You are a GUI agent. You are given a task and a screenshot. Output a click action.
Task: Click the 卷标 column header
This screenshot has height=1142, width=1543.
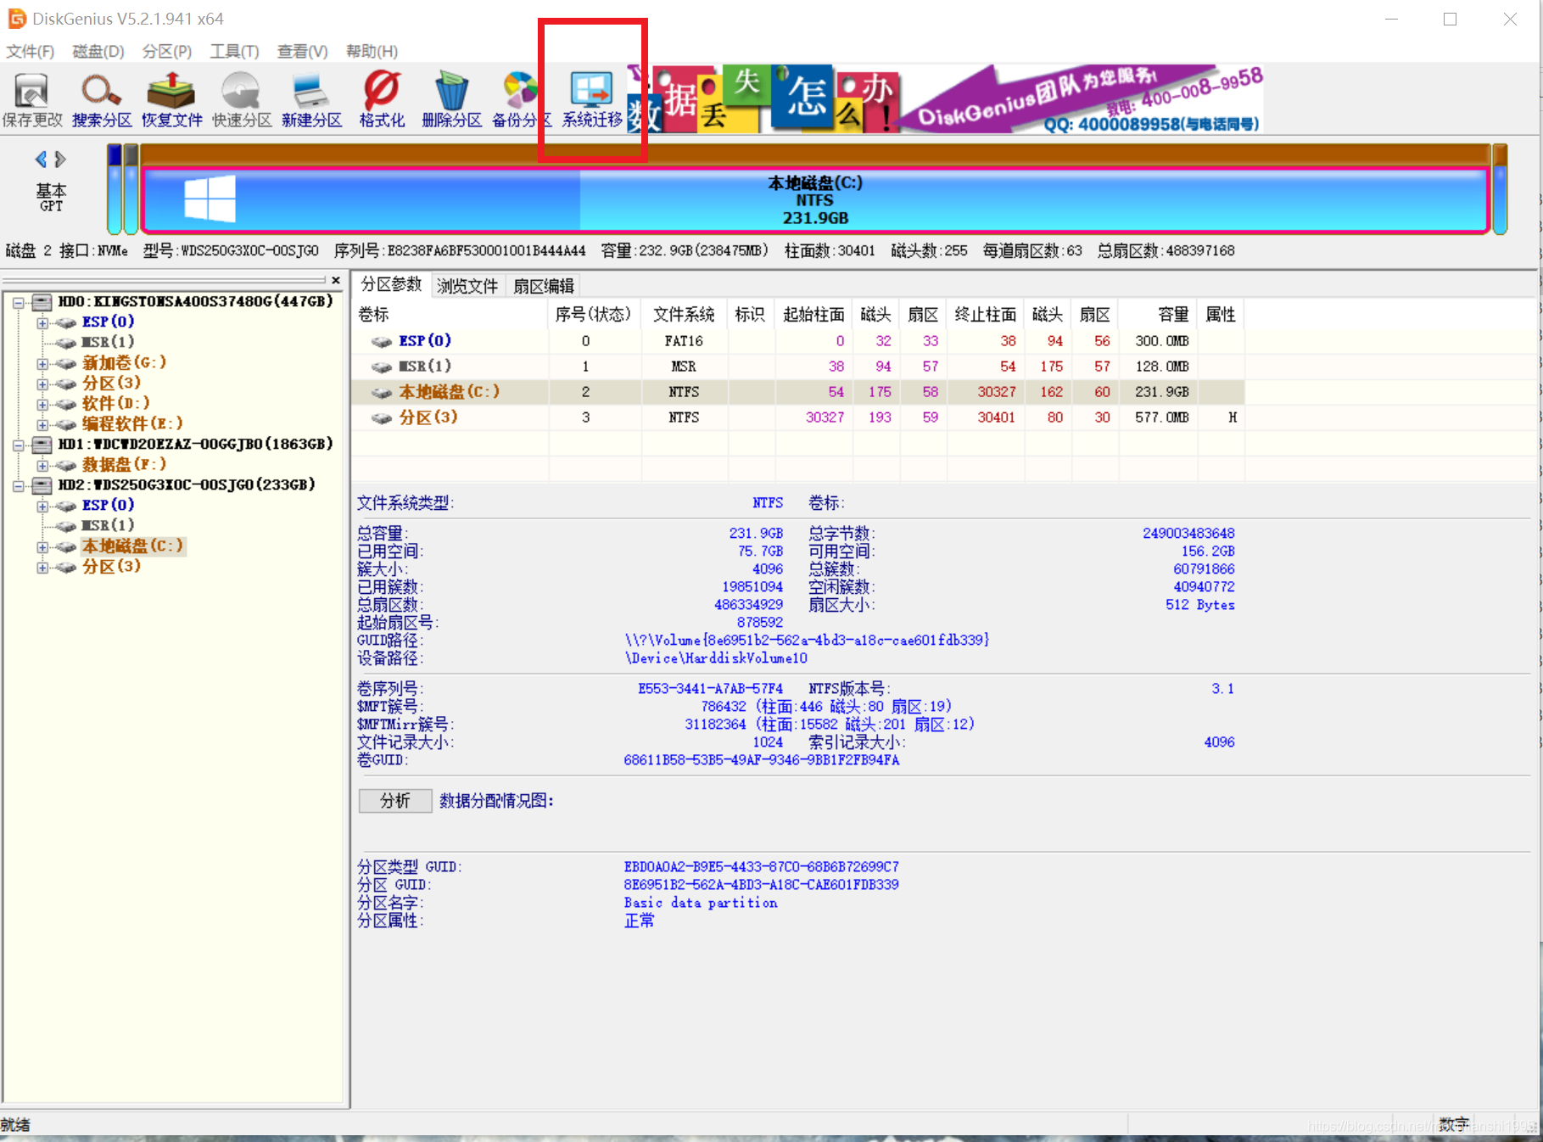tap(450, 315)
